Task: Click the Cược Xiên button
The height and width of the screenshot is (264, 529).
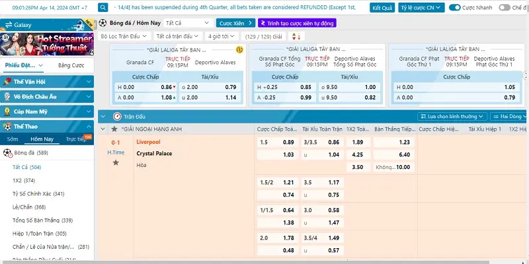Action: click(234, 22)
